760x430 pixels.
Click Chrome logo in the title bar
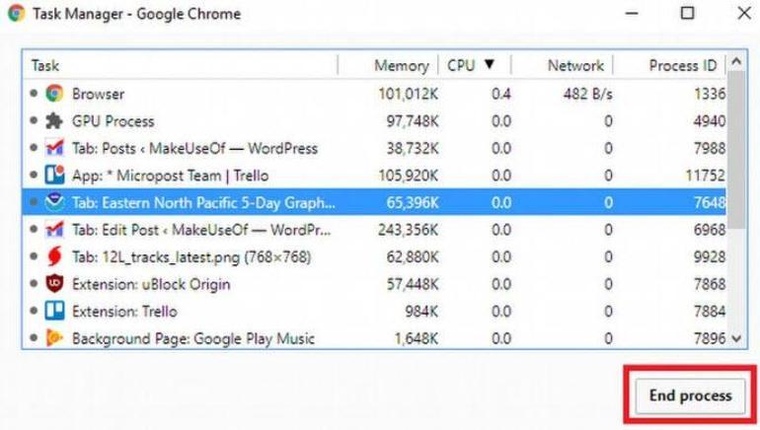(16, 13)
